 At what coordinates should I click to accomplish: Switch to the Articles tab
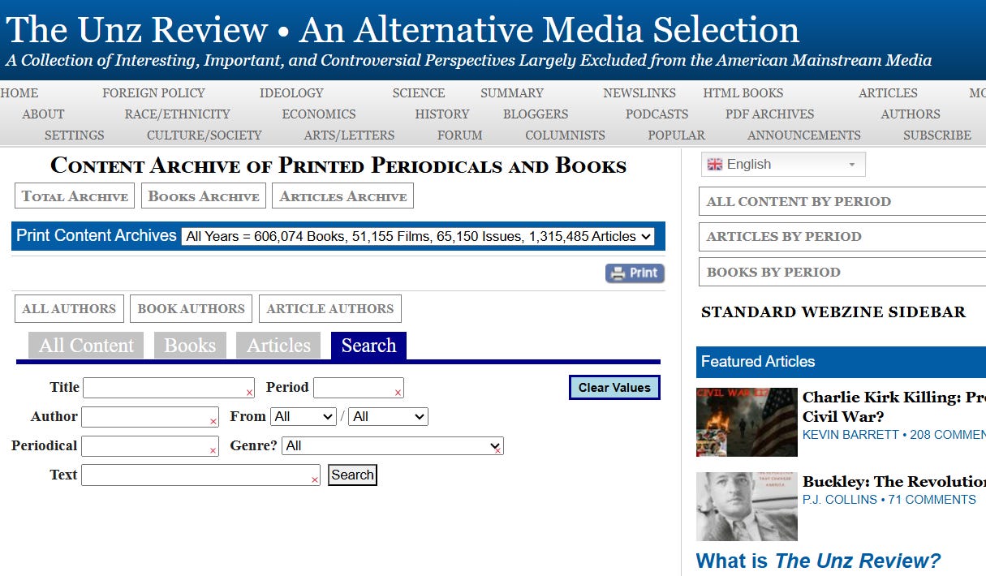[x=278, y=346]
